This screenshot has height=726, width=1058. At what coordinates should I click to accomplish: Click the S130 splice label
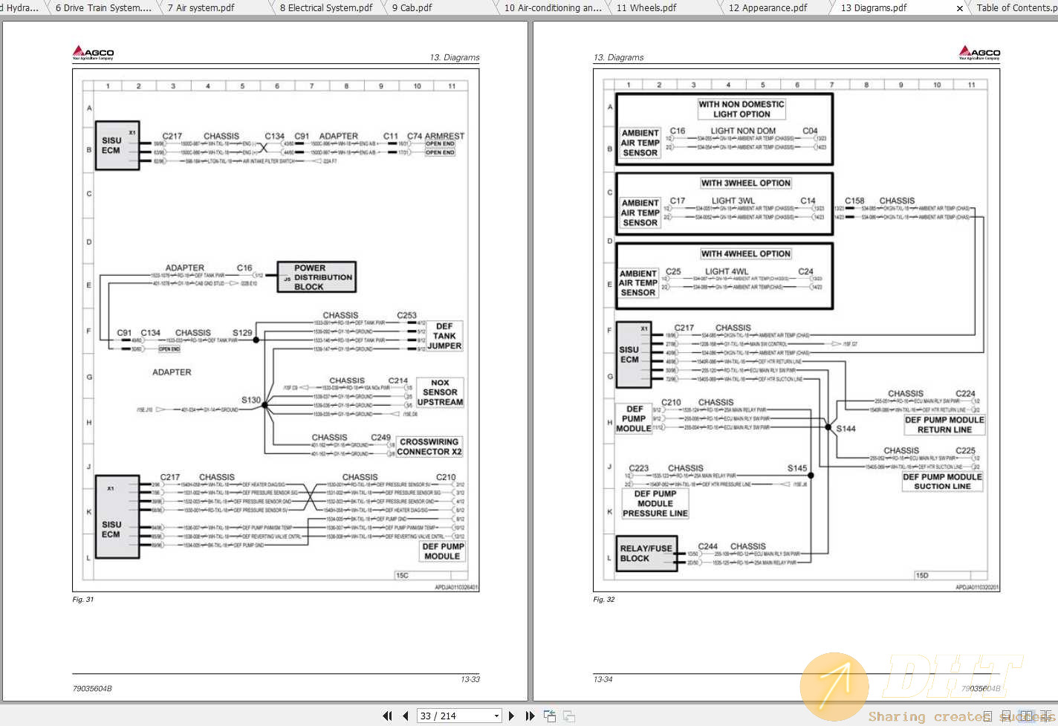(x=251, y=400)
